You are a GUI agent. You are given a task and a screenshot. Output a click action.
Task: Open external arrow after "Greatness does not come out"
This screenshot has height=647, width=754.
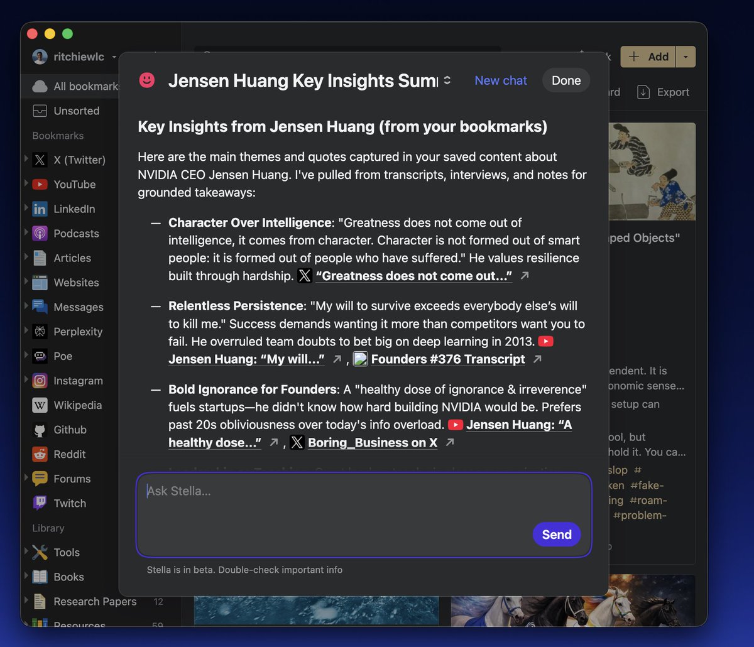coord(525,276)
